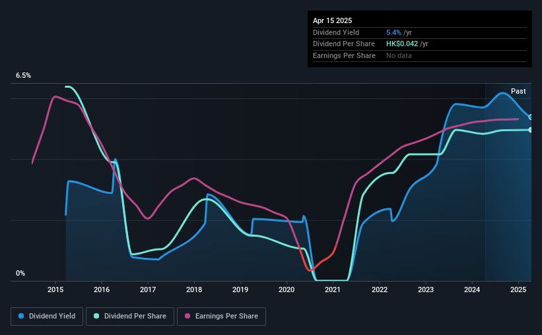Click the 2017 x-axis label
Screen dimensions: 542x335
pyautogui.click(x=148, y=289)
